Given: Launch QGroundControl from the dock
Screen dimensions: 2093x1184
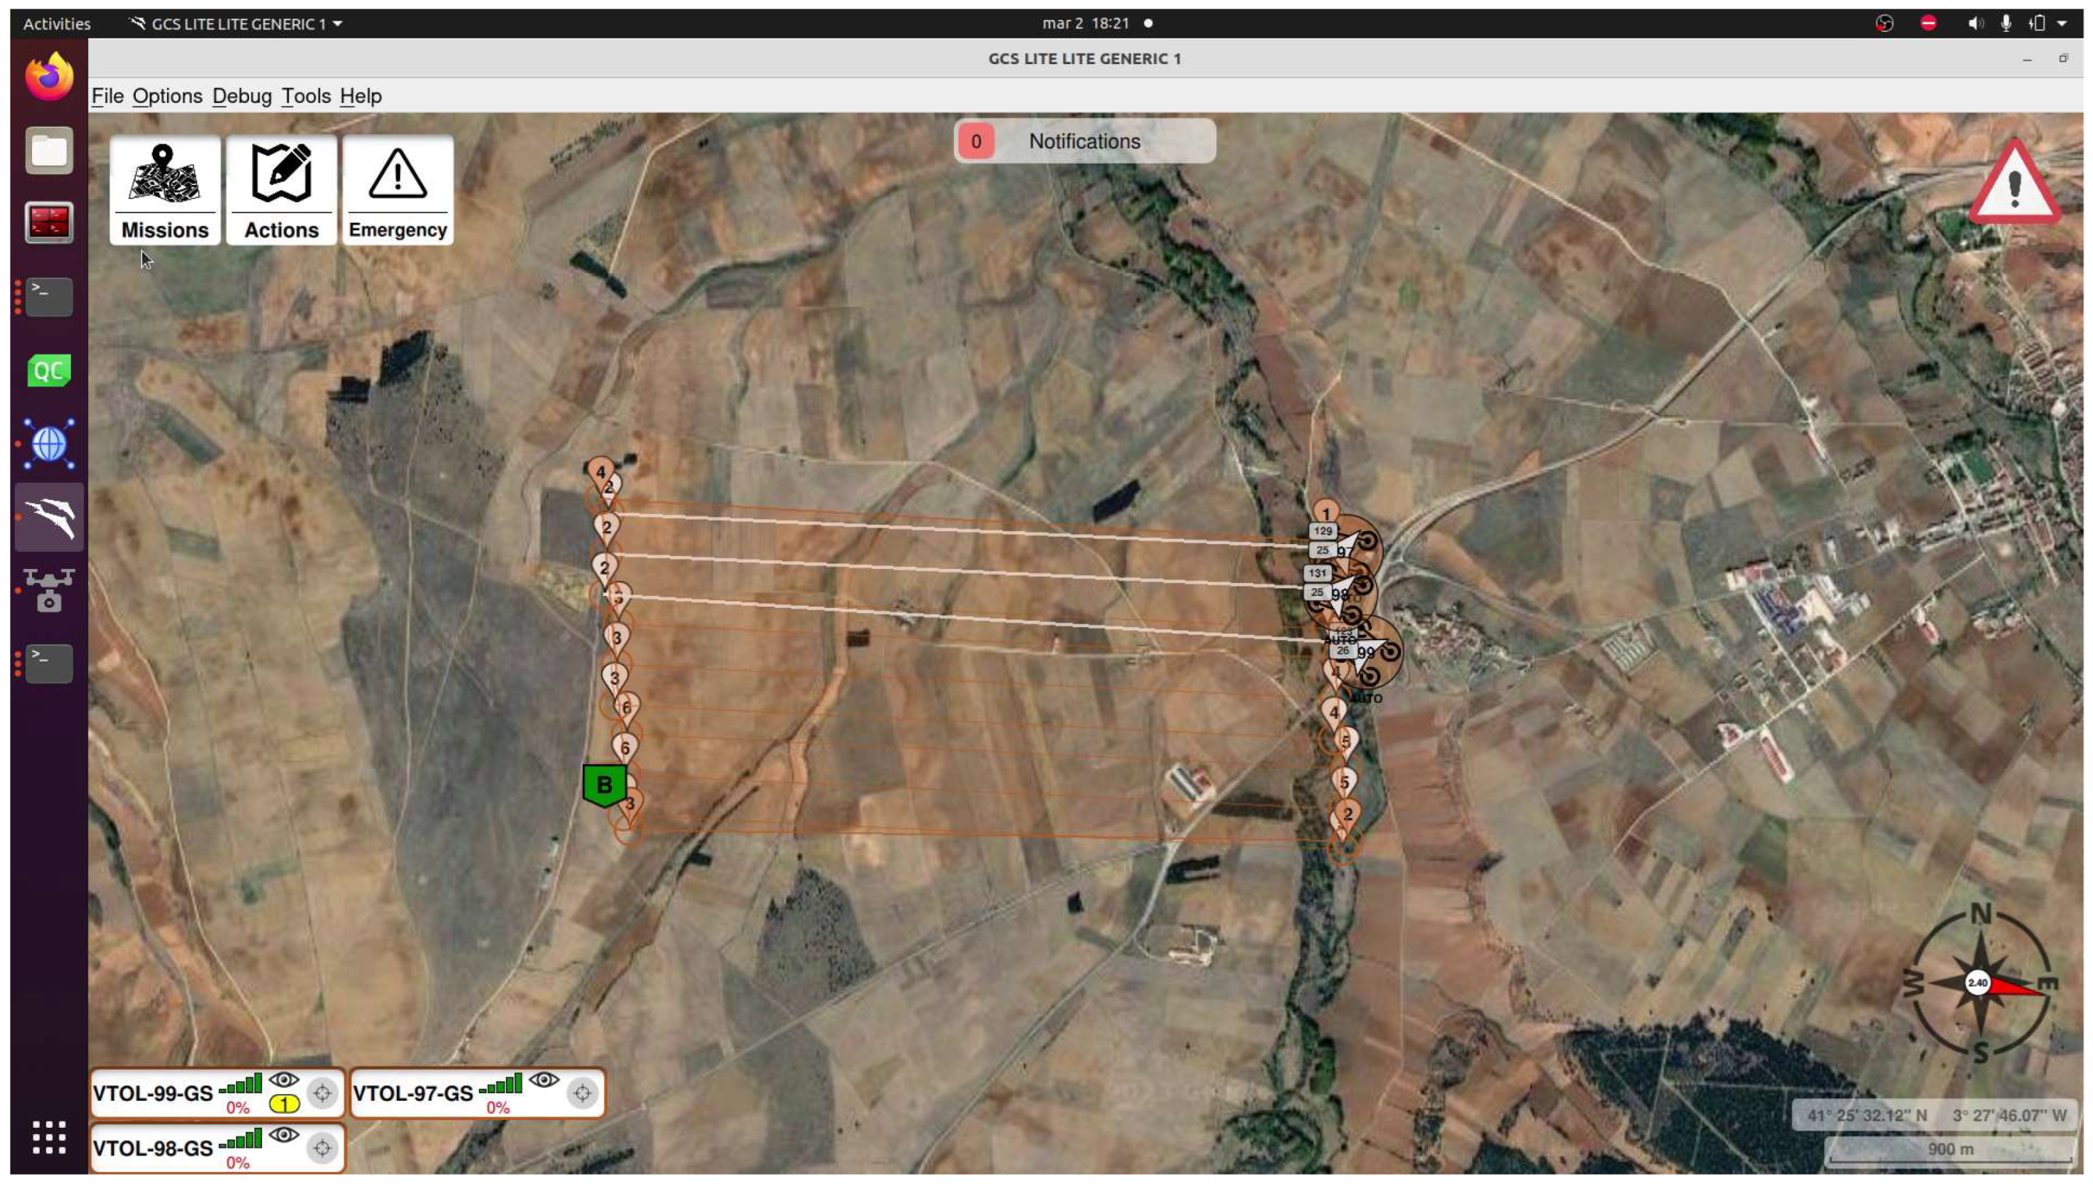Looking at the screenshot, I should (49, 370).
